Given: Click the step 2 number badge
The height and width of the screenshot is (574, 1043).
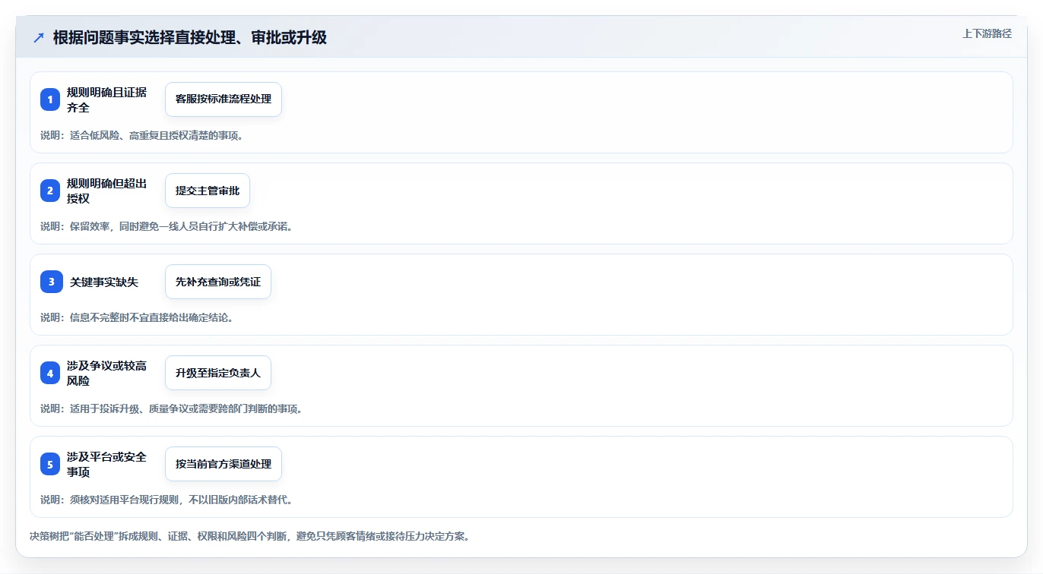Looking at the screenshot, I should pos(50,191).
